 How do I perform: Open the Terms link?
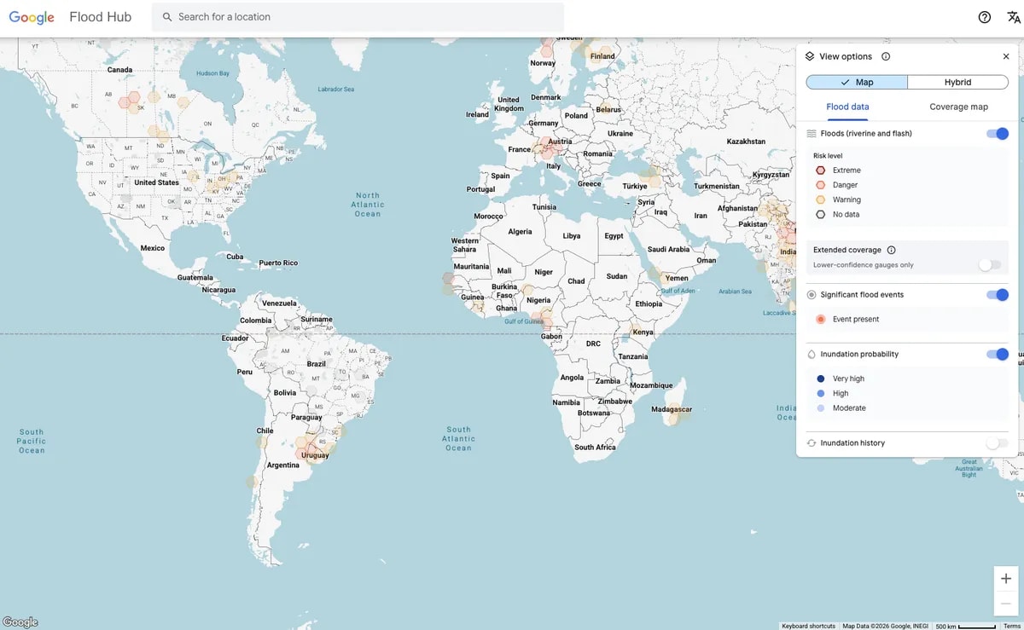[1011, 626]
